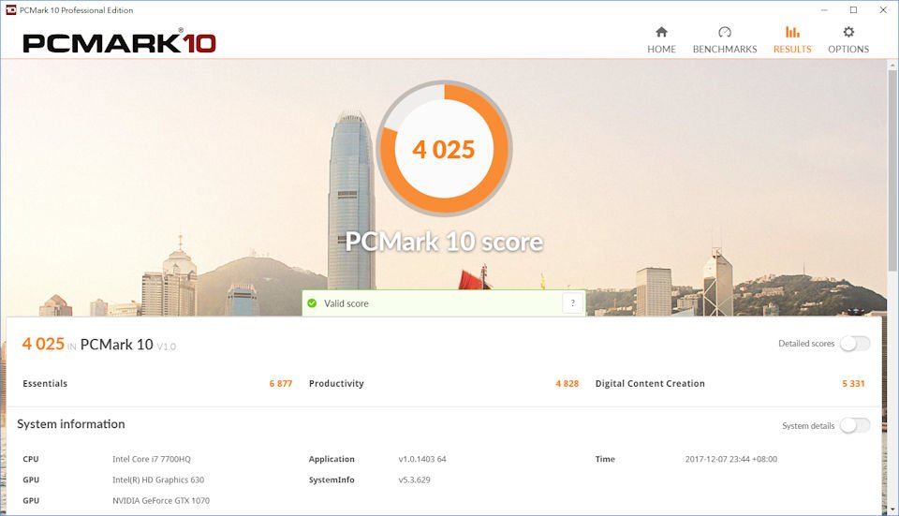Click the Intel(R) HD Graphics 630 value
The width and height of the screenshot is (899, 516).
click(x=158, y=479)
